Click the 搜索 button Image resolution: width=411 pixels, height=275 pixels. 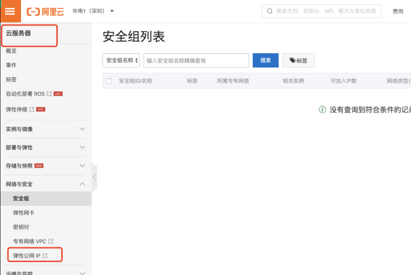(x=265, y=60)
